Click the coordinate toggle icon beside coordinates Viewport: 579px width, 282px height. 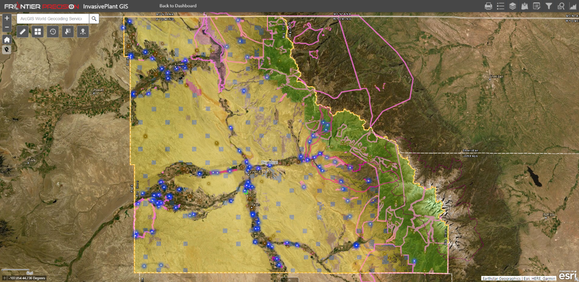click(4, 278)
